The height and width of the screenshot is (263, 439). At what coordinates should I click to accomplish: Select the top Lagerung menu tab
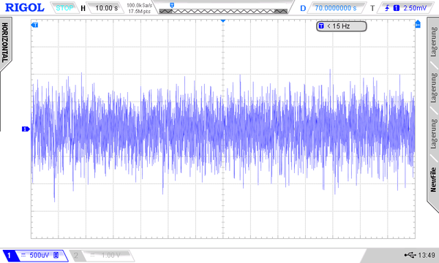tap(433, 42)
